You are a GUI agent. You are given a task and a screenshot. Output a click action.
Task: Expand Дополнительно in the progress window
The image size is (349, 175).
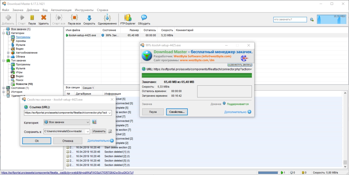(237, 112)
